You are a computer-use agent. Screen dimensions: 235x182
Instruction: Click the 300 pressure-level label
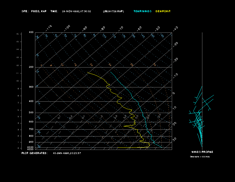point(31,87)
